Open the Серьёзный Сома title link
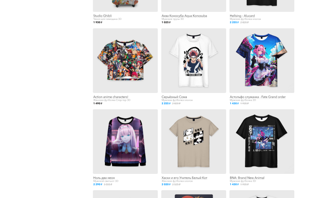 pos(174,97)
